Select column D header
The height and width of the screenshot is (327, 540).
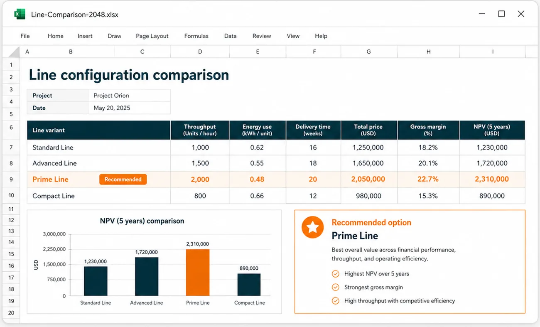click(200, 52)
